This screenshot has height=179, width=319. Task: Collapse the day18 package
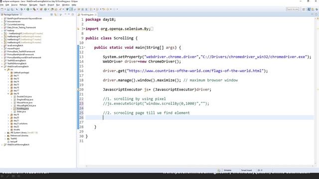tap(8, 93)
